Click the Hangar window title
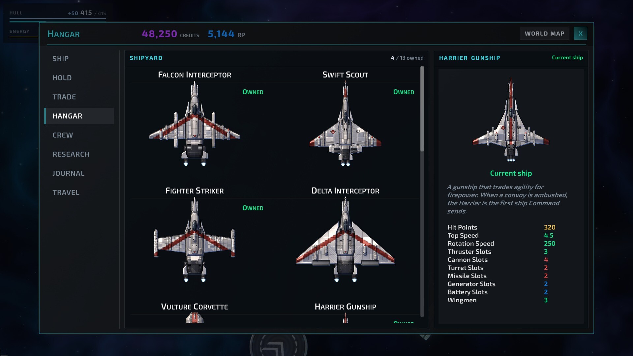 (x=64, y=34)
